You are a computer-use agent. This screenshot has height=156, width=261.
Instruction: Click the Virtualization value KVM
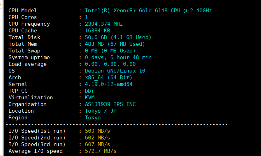[x=90, y=98]
